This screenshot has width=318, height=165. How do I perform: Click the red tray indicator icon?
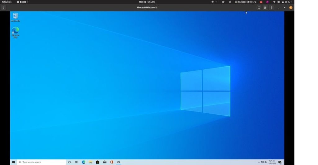[261, 2]
